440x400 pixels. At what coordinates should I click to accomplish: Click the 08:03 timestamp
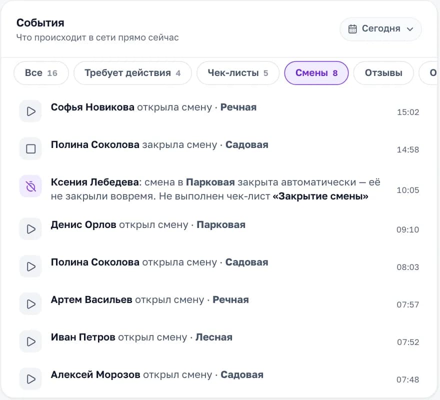408,267
